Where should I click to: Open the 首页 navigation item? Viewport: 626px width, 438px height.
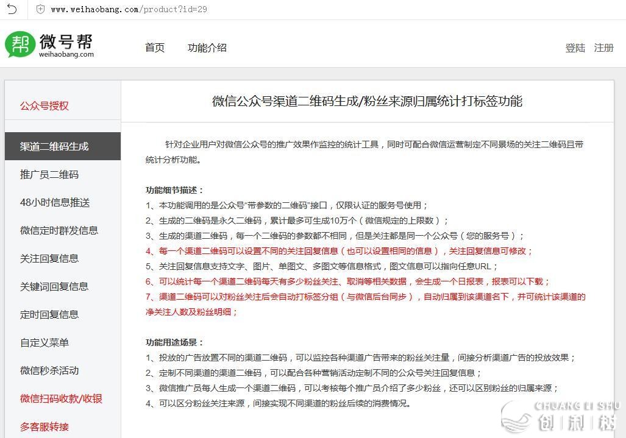click(155, 48)
